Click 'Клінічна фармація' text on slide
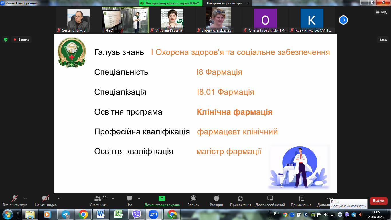 point(235,112)
